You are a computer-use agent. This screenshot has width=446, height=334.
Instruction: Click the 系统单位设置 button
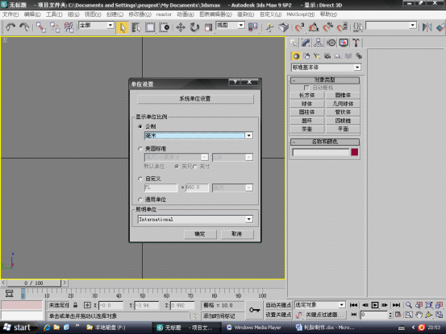tap(195, 99)
